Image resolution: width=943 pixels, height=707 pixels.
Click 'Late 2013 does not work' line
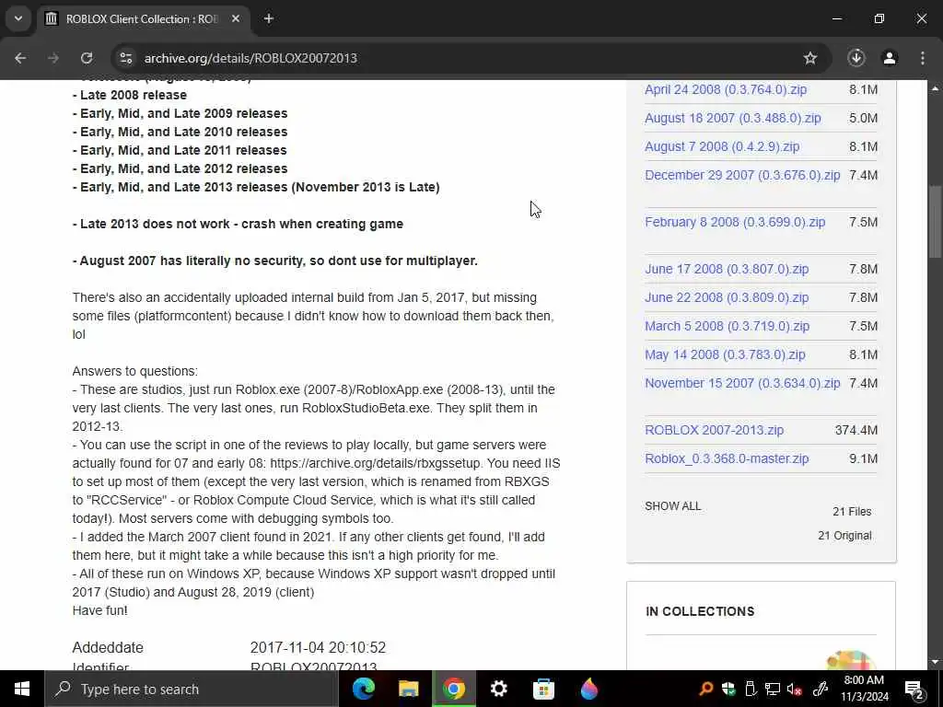click(238, 225)
